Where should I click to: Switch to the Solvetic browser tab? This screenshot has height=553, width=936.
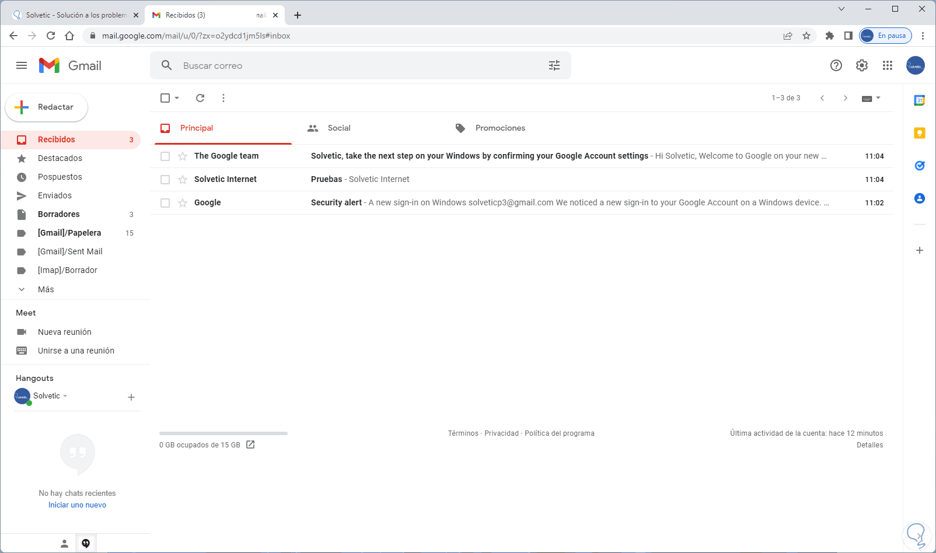pyautogui.click(x=75, y=15)
